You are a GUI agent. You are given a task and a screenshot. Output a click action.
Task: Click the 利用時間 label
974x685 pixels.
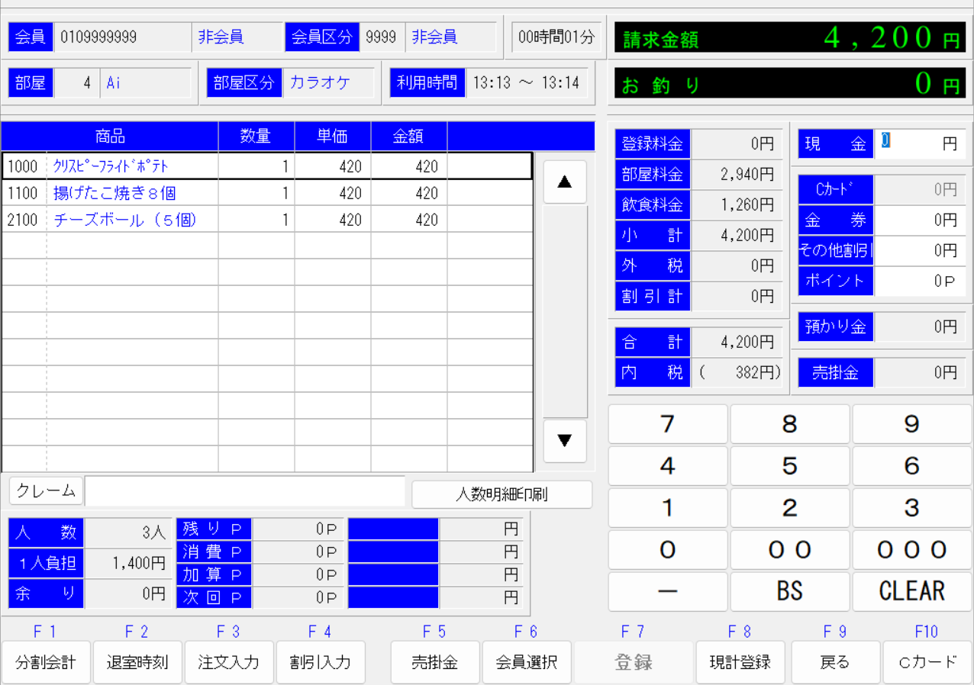pos(427,83)
